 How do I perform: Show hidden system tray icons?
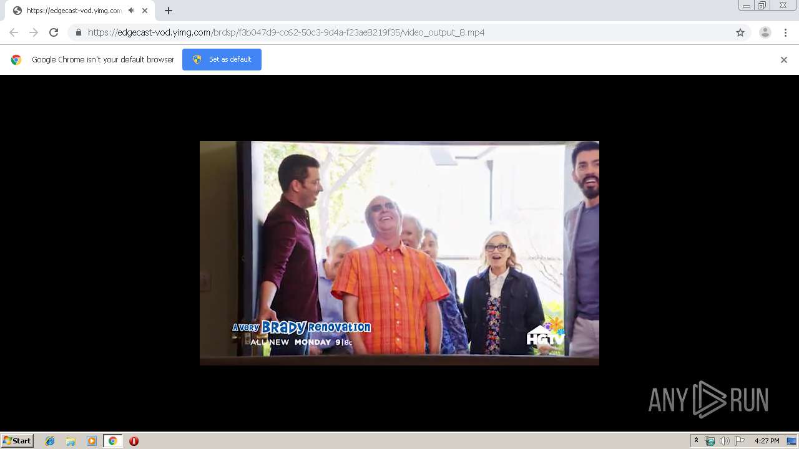[696, 441]
